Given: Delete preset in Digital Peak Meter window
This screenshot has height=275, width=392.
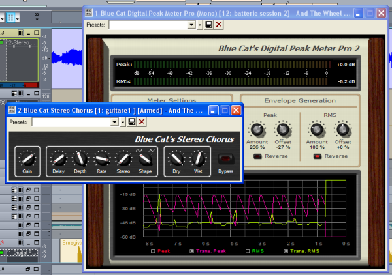Looking at the screenshot, I should [219, 25].
